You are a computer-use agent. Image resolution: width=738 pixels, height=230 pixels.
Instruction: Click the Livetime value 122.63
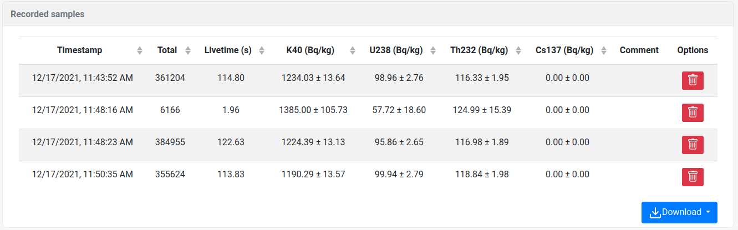(x=231, y=142)
